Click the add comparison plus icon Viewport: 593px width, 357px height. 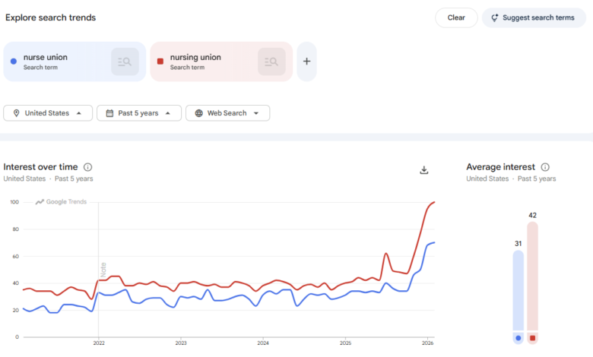click(x=306, y=62)
